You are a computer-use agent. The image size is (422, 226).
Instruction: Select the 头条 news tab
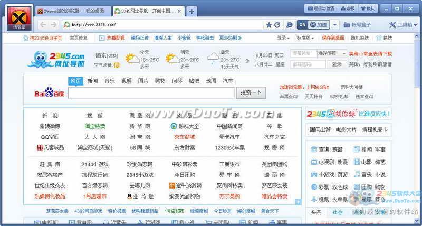click(x=315, y=212)
